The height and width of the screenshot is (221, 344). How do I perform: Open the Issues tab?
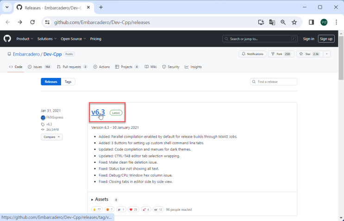(39, 67)
